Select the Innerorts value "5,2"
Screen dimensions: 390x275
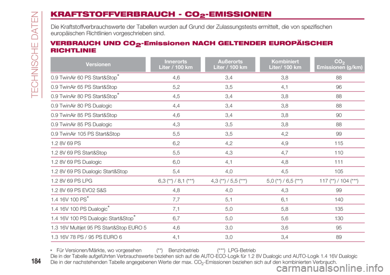pyautogui.click(x=176, y=87)
